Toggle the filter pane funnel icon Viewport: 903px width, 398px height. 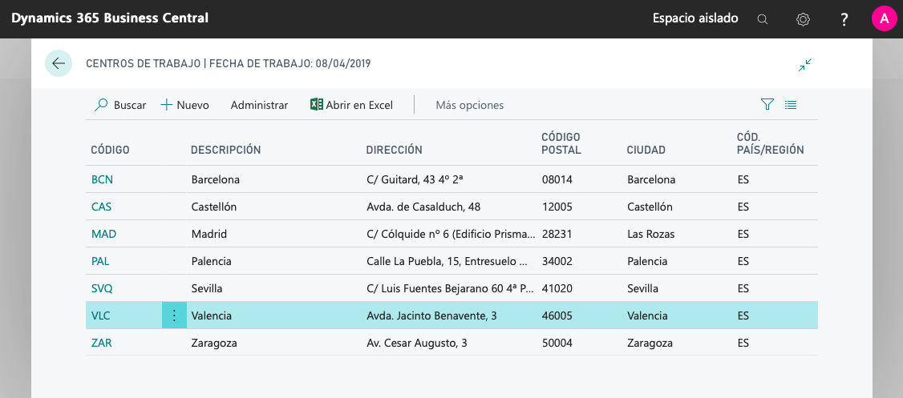point(767,105)
